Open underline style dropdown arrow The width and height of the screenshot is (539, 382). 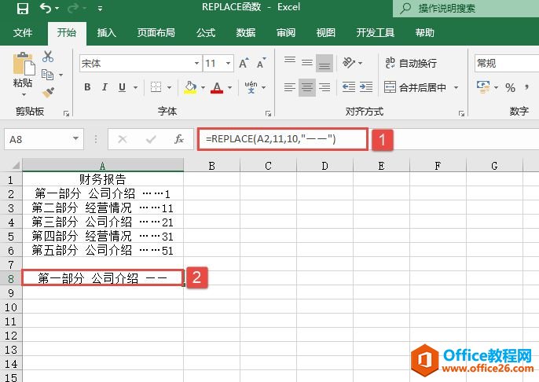pos(135,87)
